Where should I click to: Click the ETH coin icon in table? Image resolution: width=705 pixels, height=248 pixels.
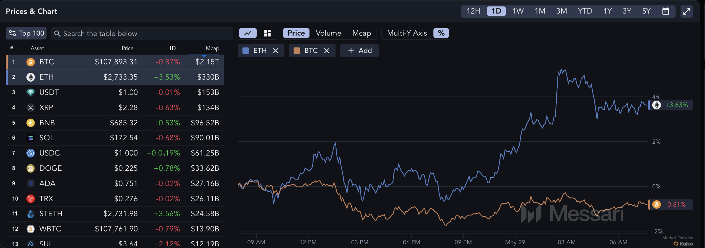point(30,77)
